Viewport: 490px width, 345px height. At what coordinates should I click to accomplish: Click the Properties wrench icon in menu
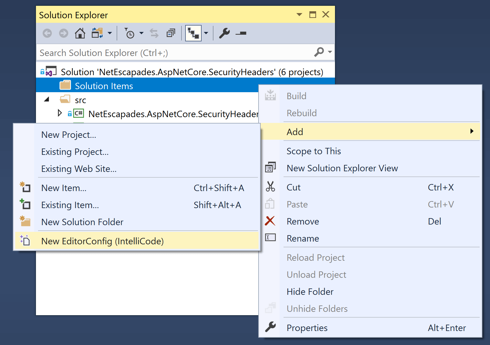tap(270, 327)
